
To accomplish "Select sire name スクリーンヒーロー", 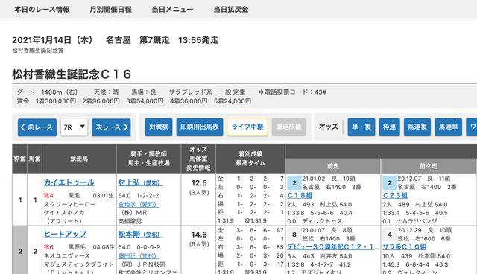I will 70,204.
